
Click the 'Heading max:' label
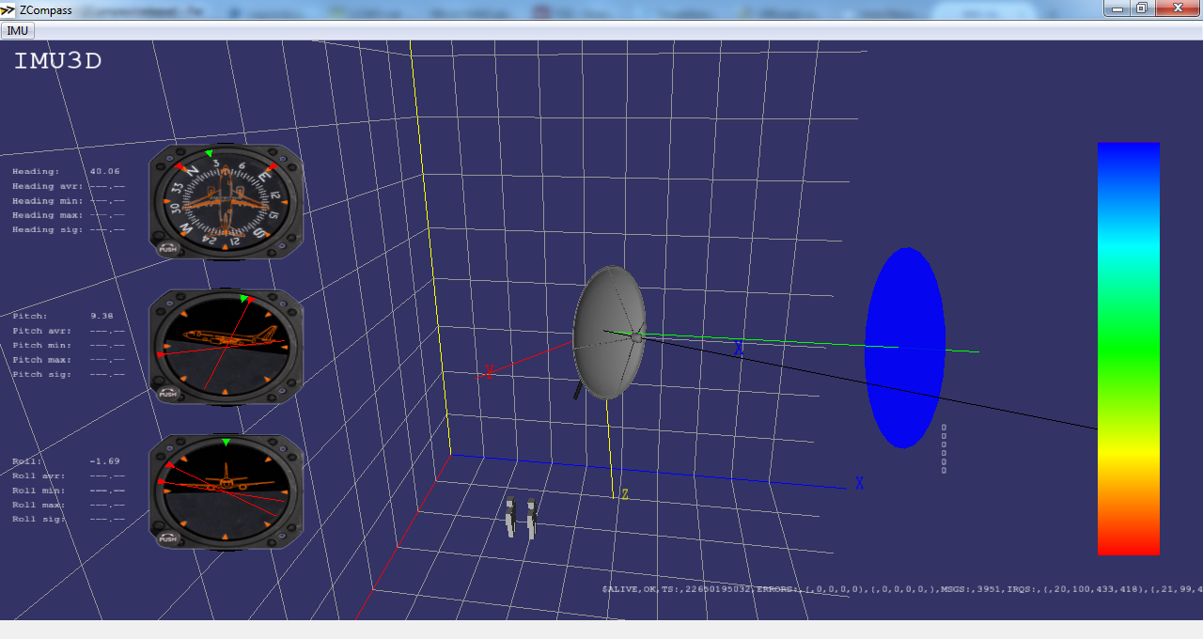47,215
